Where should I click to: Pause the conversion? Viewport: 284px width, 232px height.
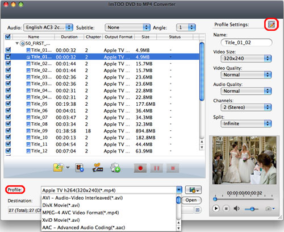click(x=157, y=168)
